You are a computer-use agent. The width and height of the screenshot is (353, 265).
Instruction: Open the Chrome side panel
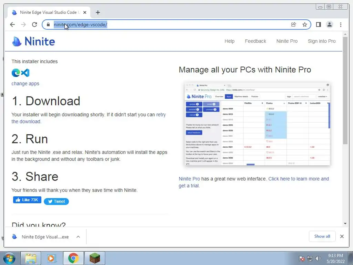[318, 24]
